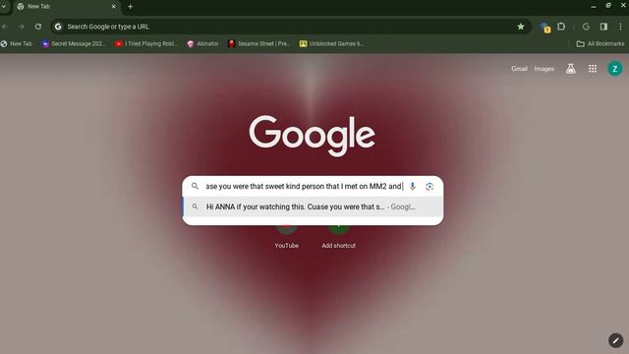Expand the tab search dropdown arrow
This screenshot has width=629, height=354.
click(x=4, y=7)
